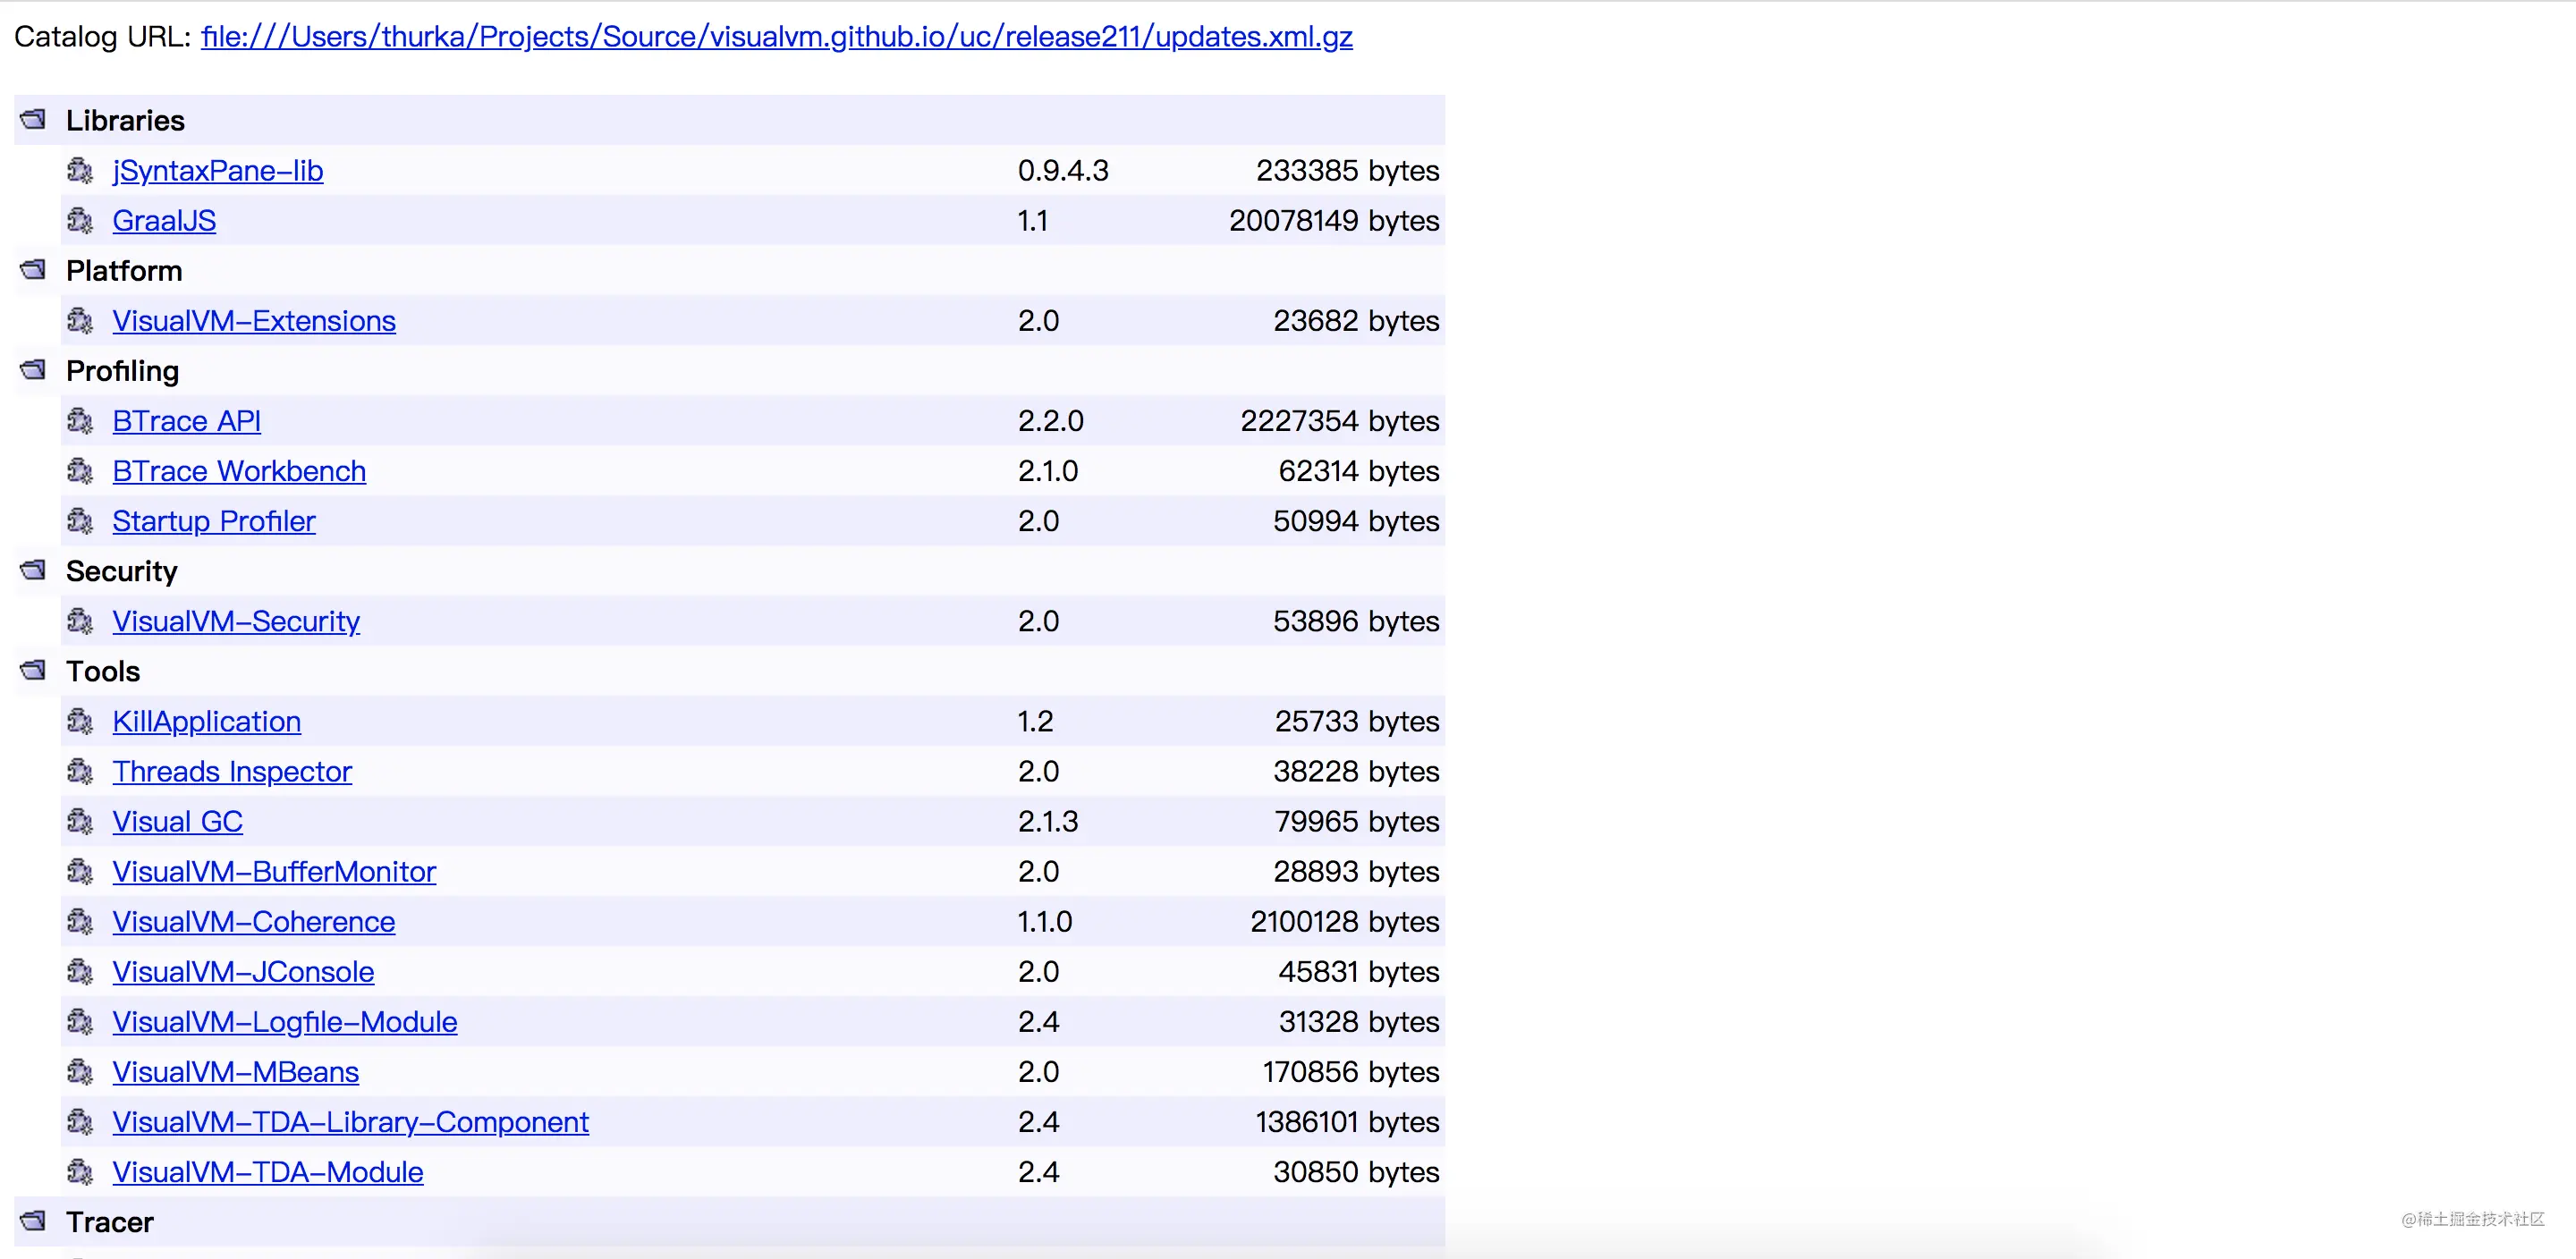Open VisualVM-TDA-Library-Component link
This screenshot has height=1259, width=2576.
[x=351, y=1122]
